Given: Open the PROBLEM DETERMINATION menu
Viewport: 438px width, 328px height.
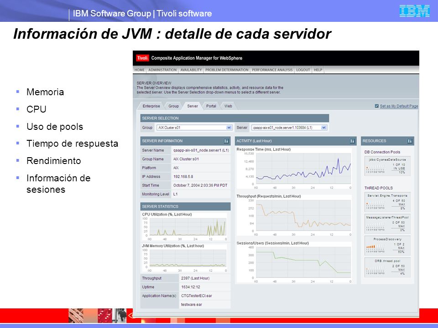Looking at the screenshot, I should (227, 70).
